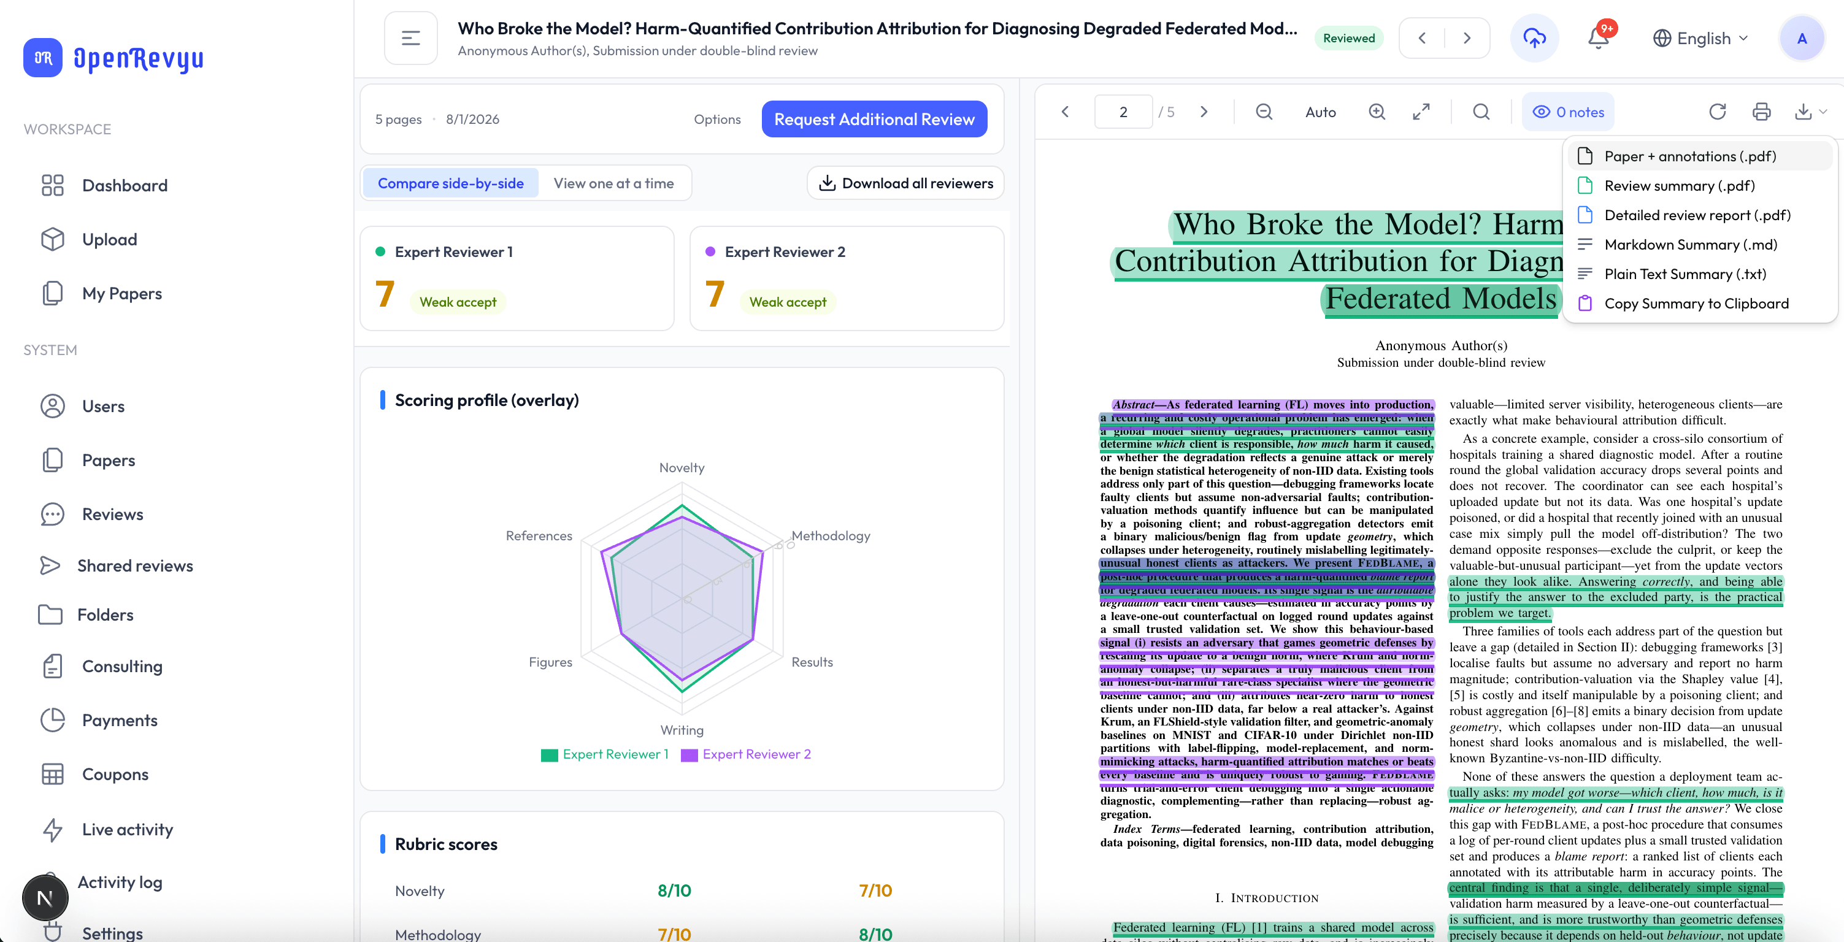
Task: Click Download all reviewers
Action: point(905,183)
